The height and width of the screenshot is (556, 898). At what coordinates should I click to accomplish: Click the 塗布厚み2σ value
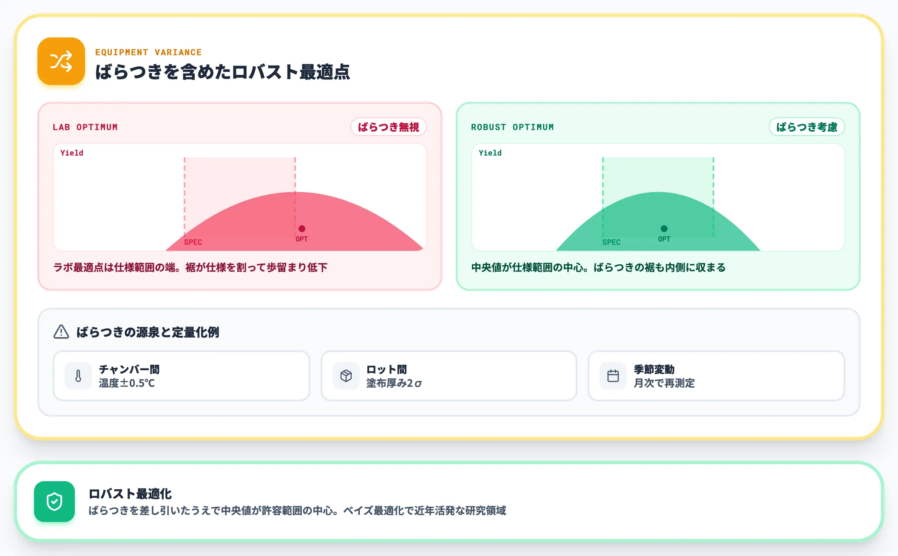tap(394, 383)
